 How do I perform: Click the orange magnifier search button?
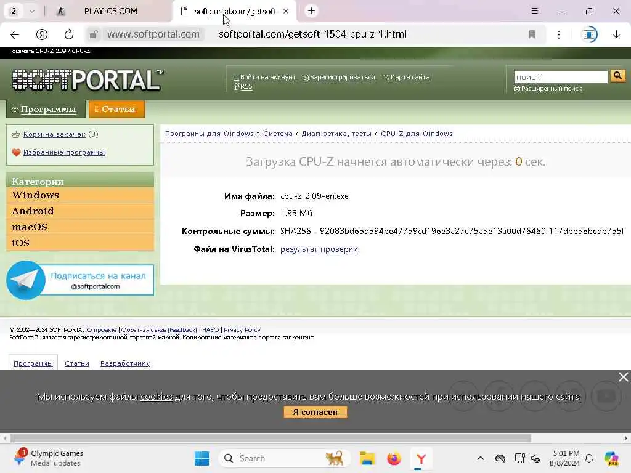pos(617,76)
